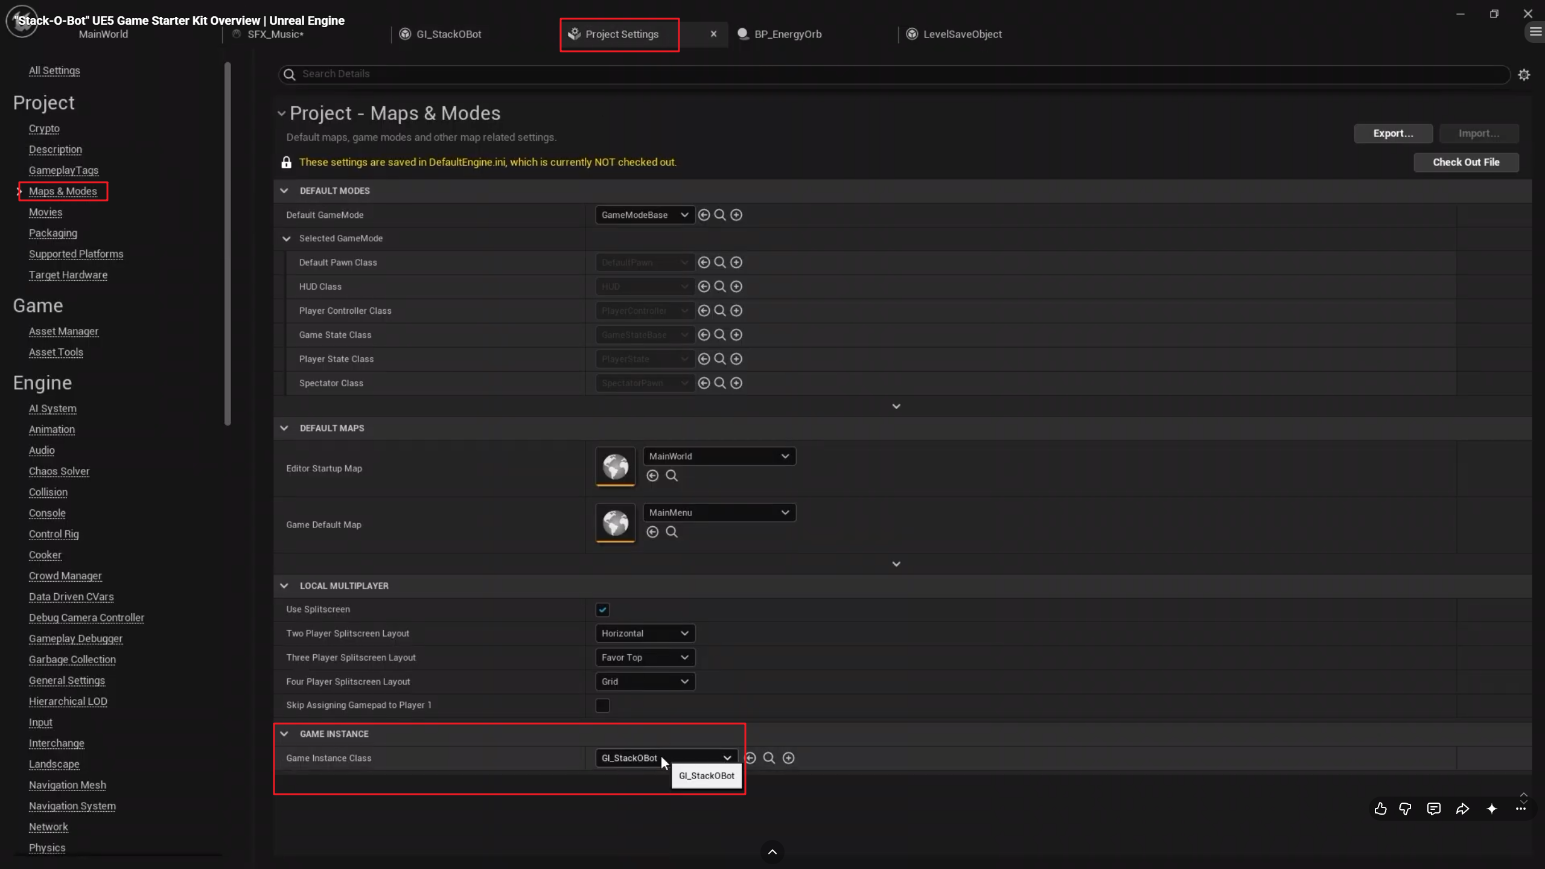Show advanced options under Default Modes
This screenshot has height=869, width=1545.
click(896, 406)
